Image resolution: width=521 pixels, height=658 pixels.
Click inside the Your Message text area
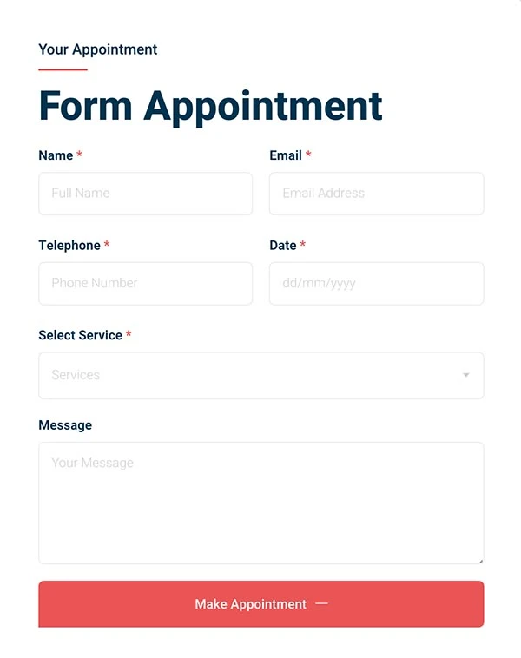[x=260, y=503]
